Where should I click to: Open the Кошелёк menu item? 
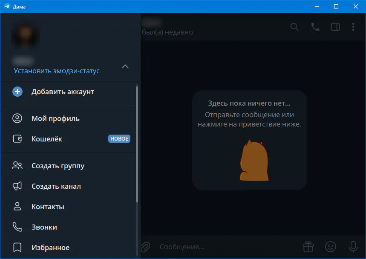click(47, 139)
